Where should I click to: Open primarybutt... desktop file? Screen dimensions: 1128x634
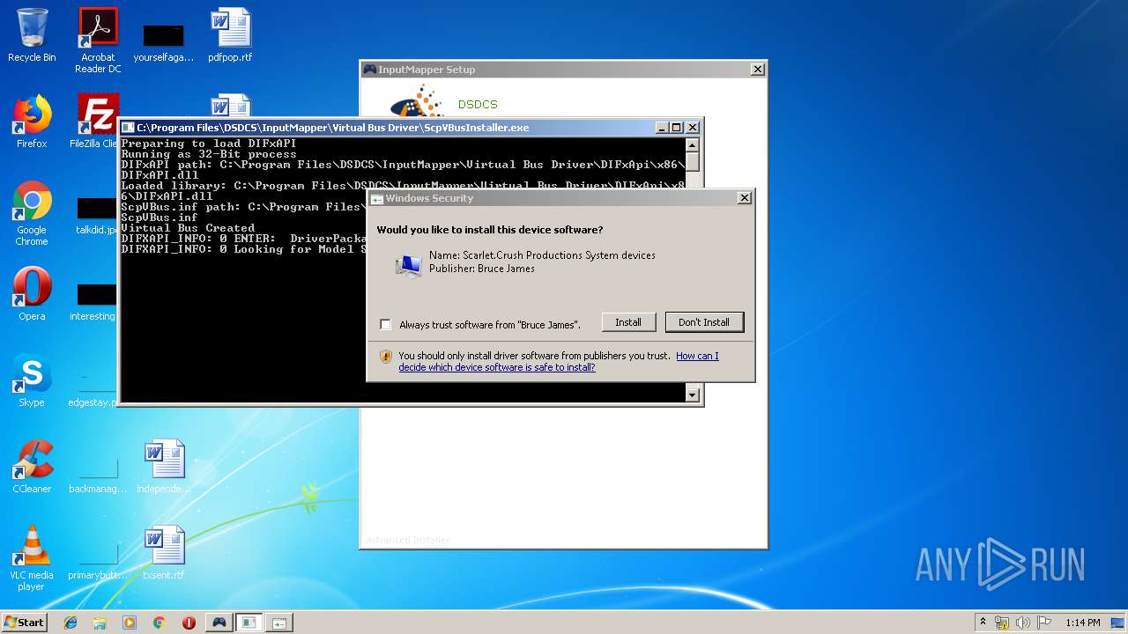pyautogui.click(x=98, y=562)
